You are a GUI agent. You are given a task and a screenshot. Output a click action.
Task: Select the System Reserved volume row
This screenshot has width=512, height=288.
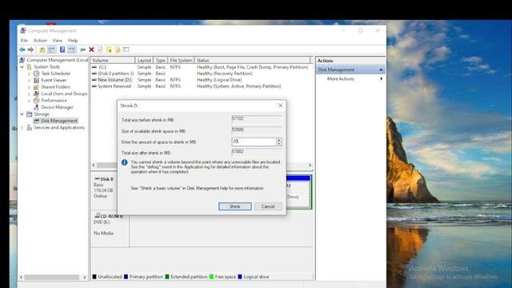[x=201, y=86]
